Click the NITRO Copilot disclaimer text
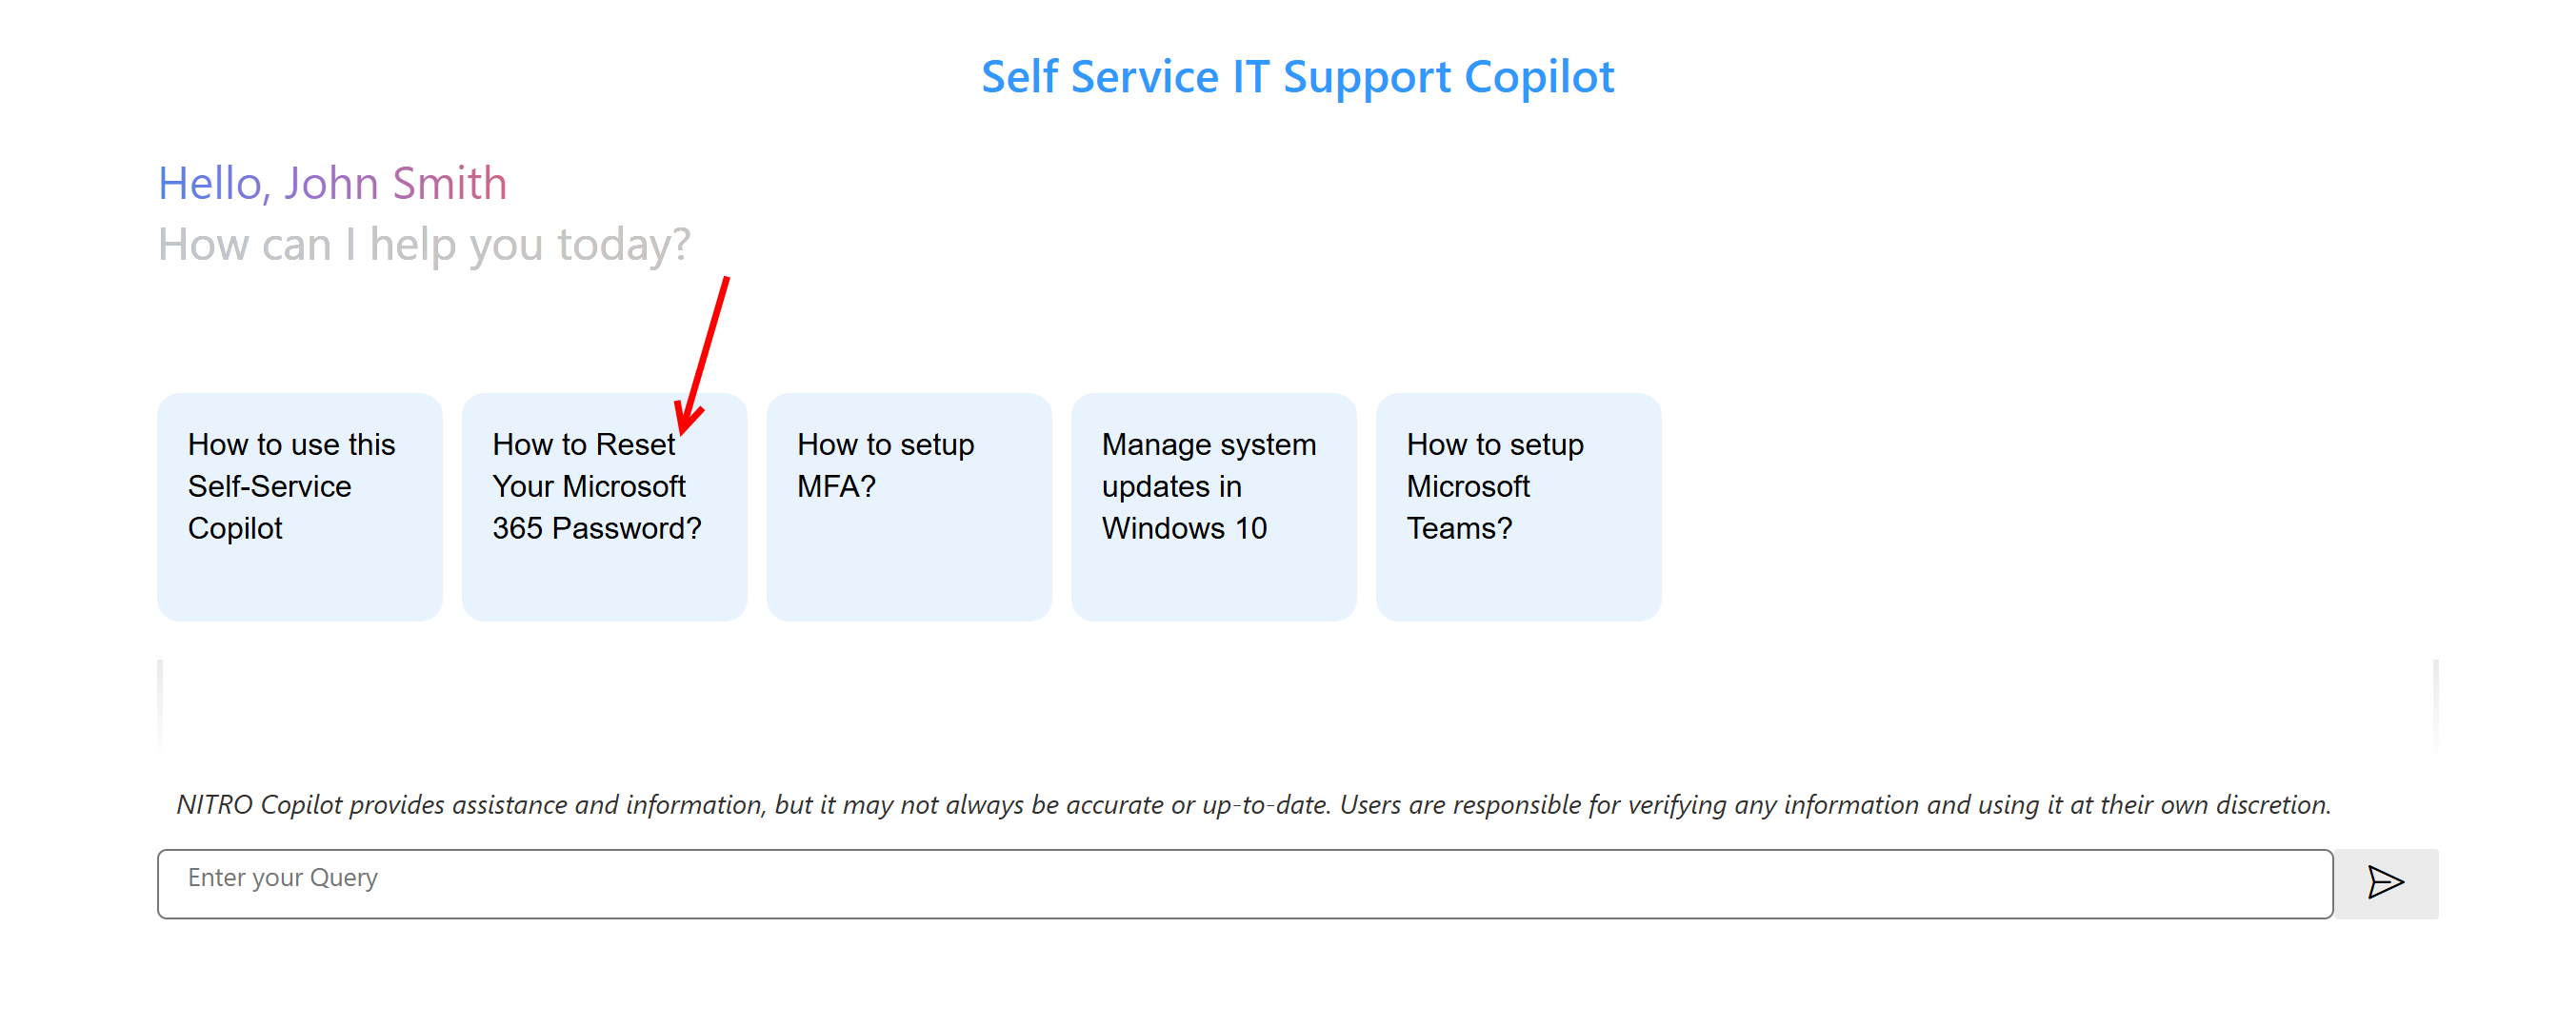Viewport: 2558px width, 1026px height. coord(1253,803)
